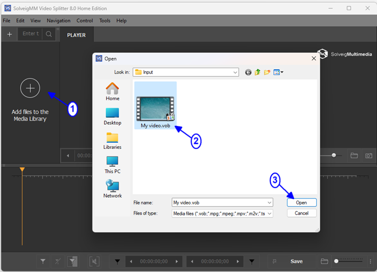Expand the File name dropdown arrow
The width and height of the screenshot is (377, 272).
269,203
